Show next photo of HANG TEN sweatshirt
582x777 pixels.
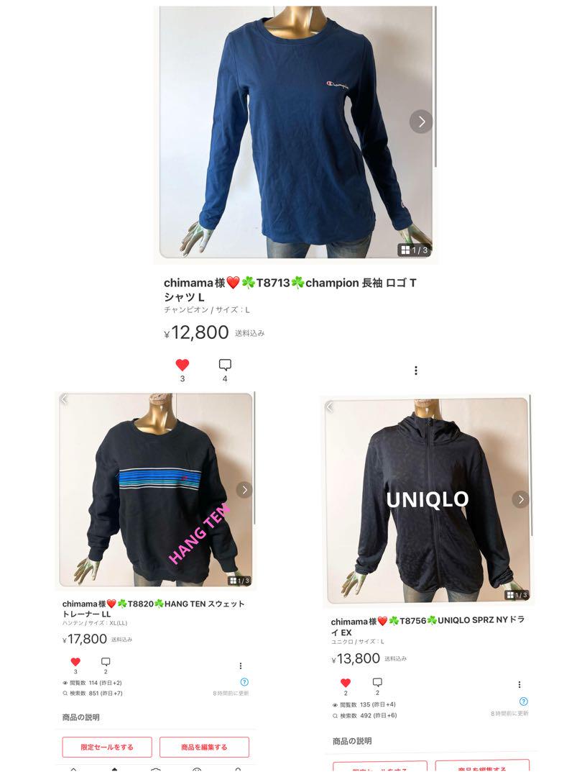[x=244, y=490]
